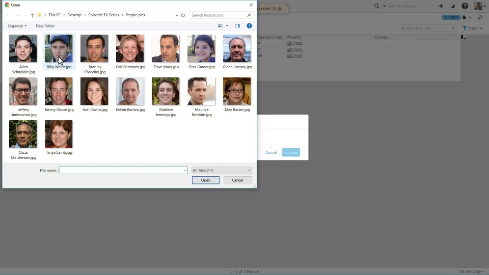Go up one folder level arrow
This screenshot has width=489, height=275.
tap(32, 15)
